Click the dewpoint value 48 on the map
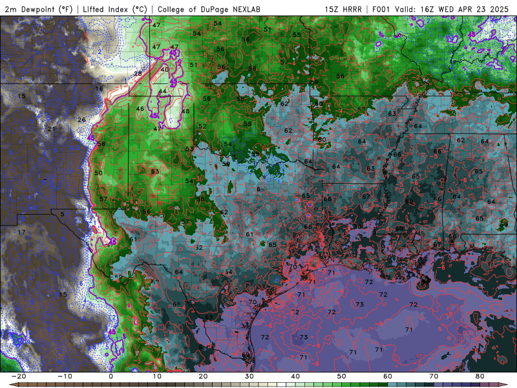The image size is (517, 388). coord(185,111)
